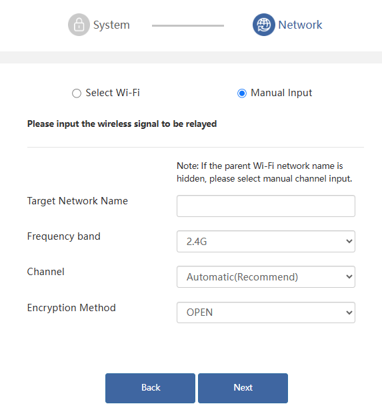Open the Encryption Method dropdown
382x418 pixels.
point(266,312)
